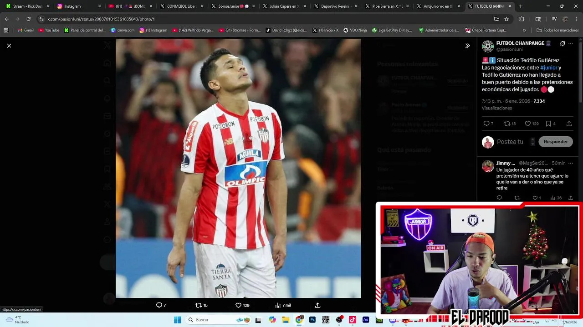
Task: Focus the 'Postea tu' reply field
Action: 510,142
